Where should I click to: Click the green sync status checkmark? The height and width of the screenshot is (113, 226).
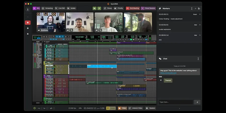(x=34, y=108)
